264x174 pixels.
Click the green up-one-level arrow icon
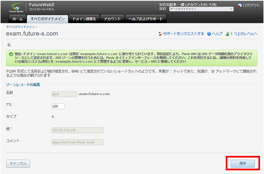[227, 34]
